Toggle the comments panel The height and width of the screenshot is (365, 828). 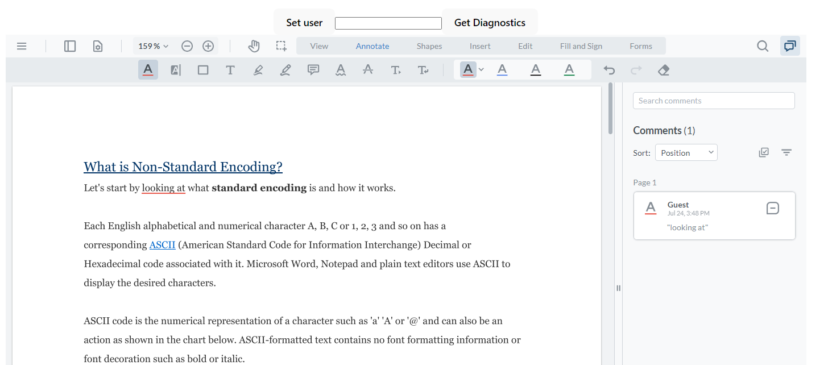click(790, 46)
